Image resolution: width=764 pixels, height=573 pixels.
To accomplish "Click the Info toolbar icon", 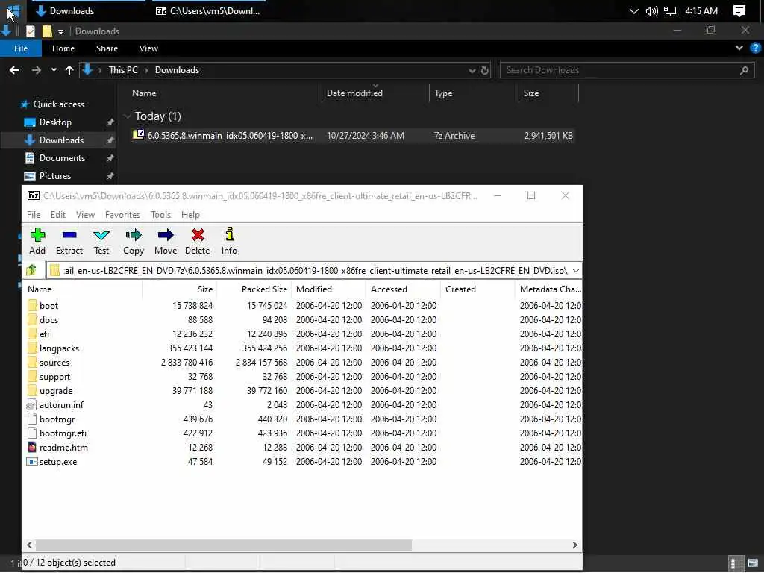I will 230,234.
